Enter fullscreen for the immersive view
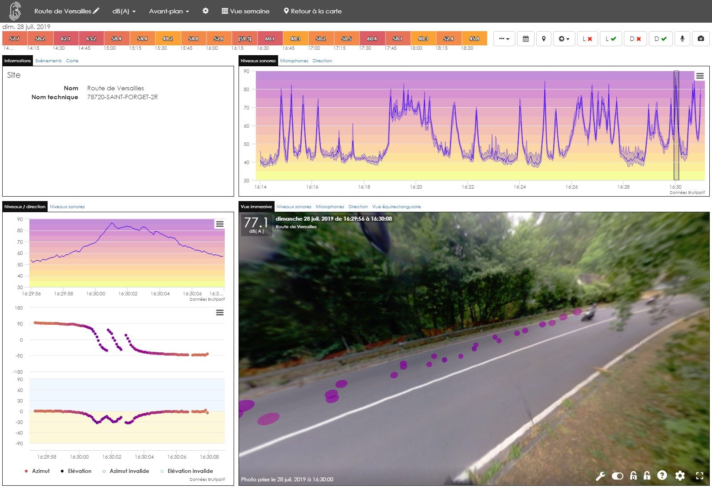712x488 pixels. coord(700,476)
